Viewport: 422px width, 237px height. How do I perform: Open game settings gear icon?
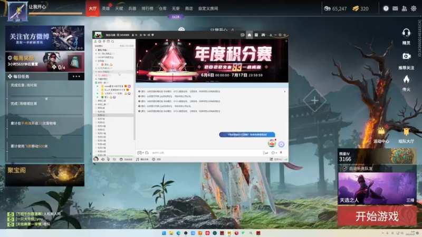(x=414, y=8)
